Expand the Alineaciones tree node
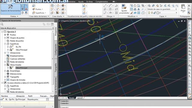Screen dimensions: 192x108 point(5,53)
